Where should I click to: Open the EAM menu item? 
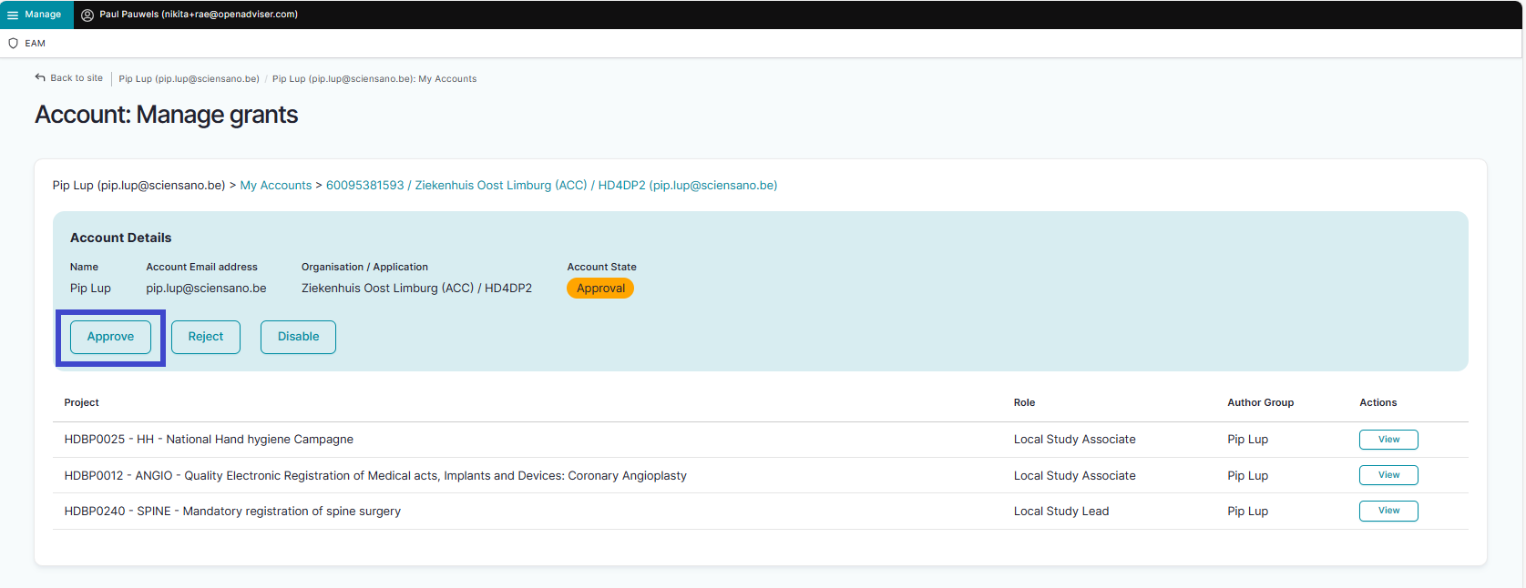35,44
